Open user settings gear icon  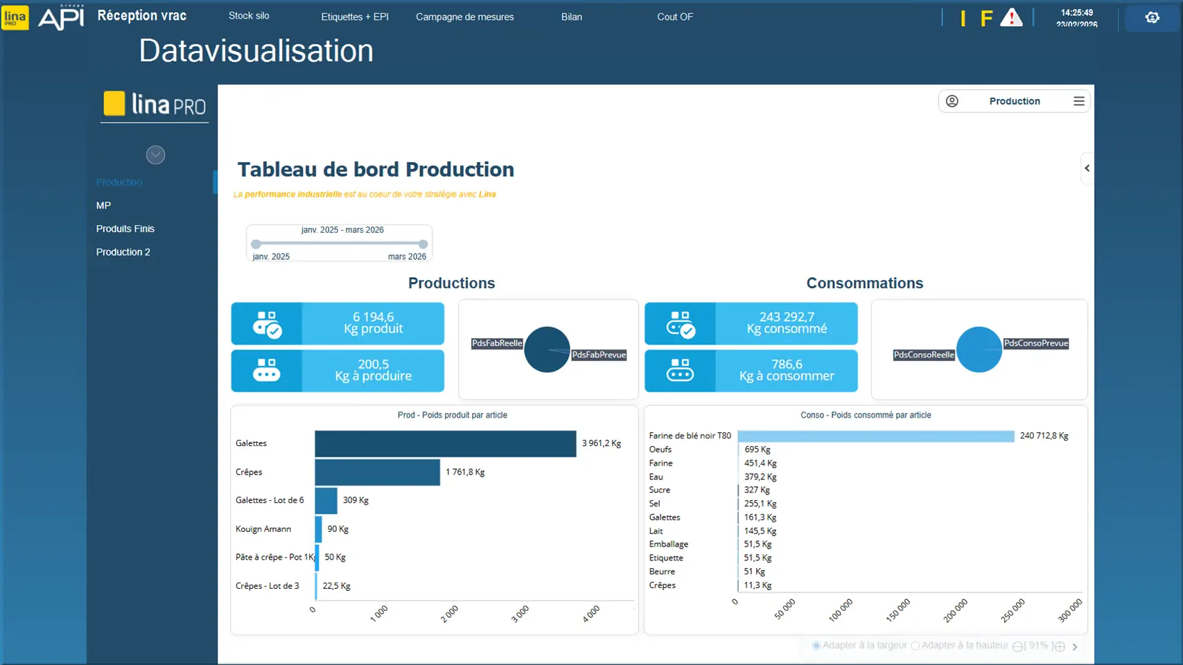coord(1152,17)
